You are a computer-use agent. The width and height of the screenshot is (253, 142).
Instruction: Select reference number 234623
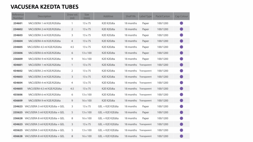(18, 106)
